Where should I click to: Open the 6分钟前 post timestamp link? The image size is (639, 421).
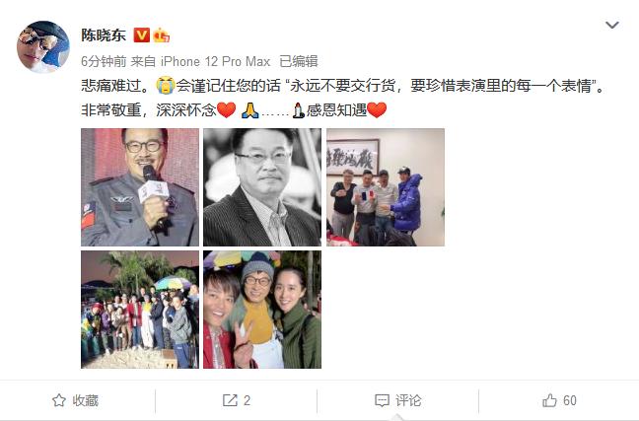pyautogui.click(x=104, y=61)
